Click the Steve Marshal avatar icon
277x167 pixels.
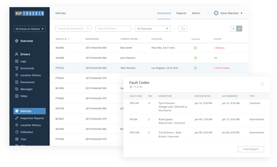[x=216, y=13]
